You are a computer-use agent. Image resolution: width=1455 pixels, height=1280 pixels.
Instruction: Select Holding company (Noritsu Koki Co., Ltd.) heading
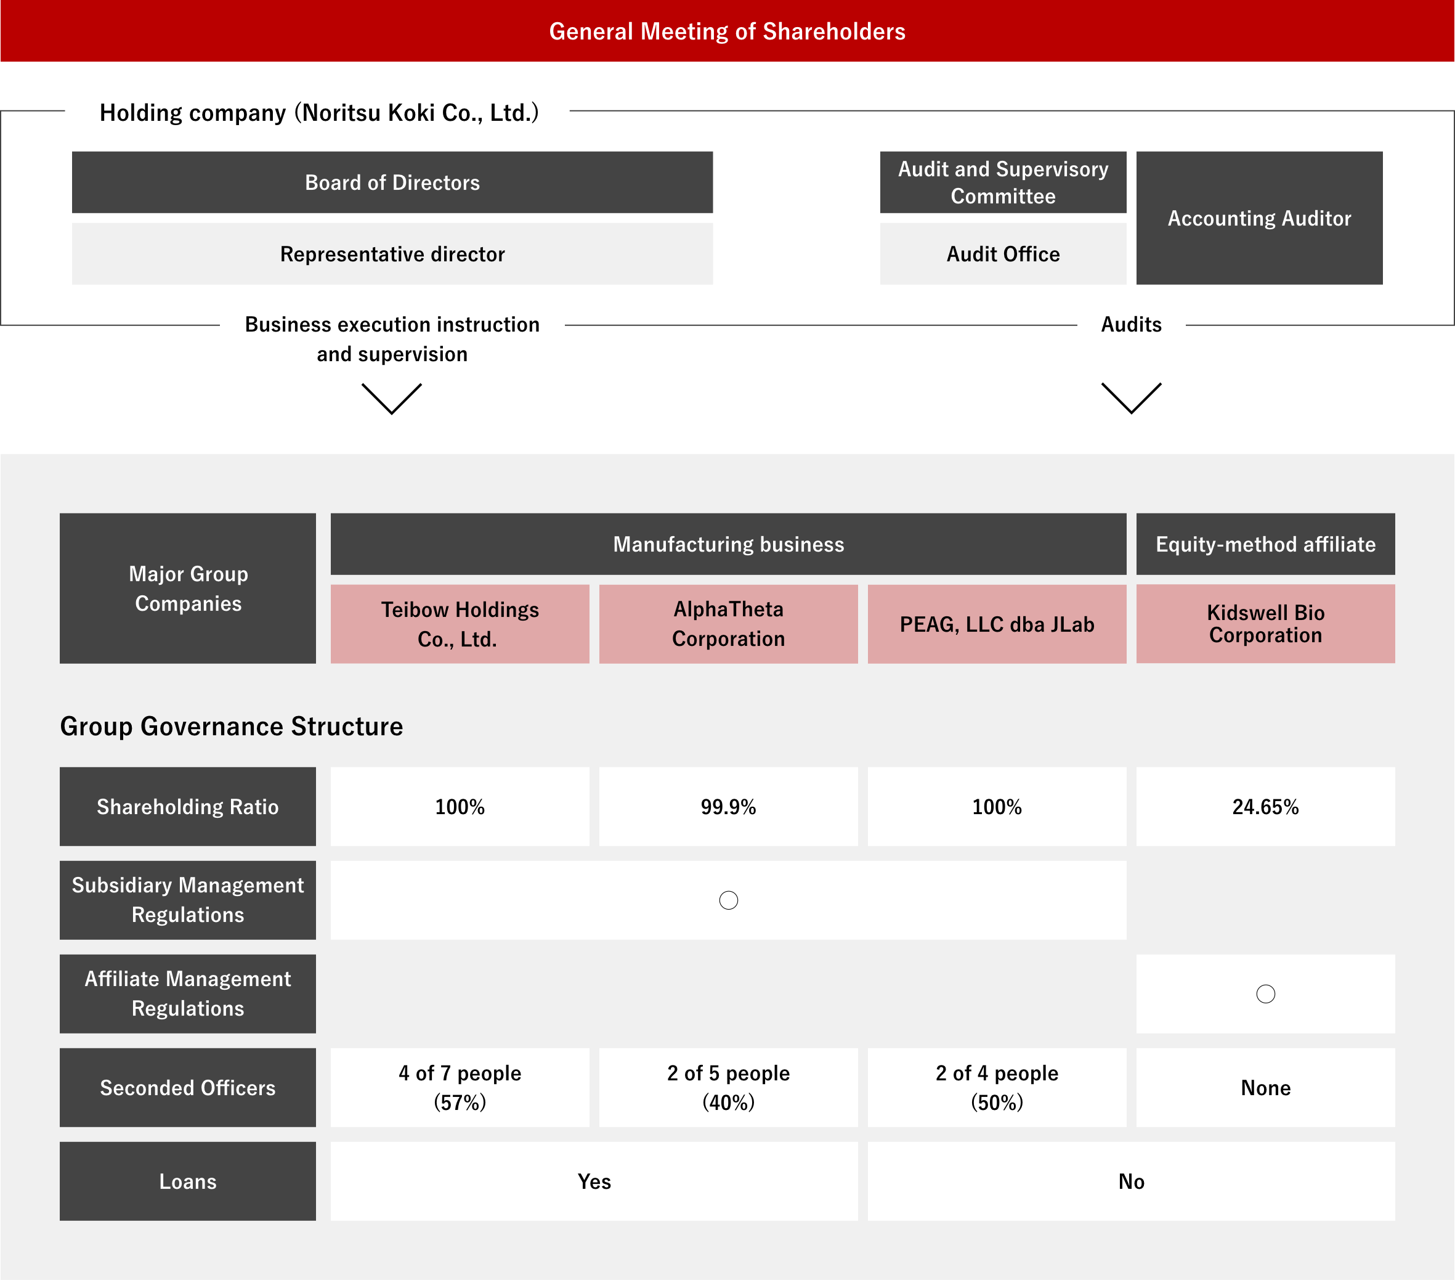pyautogui.click(x=319, y=113)
